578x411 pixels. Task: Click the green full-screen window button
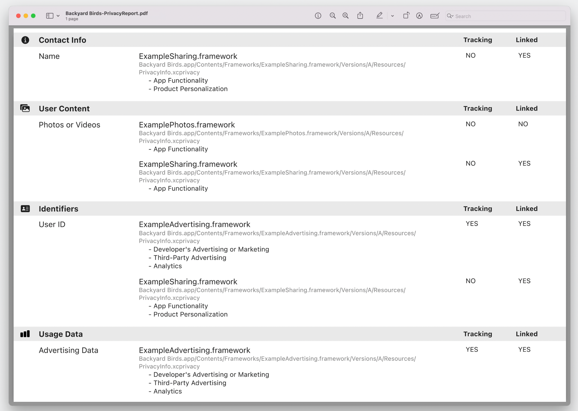pos(33,16)
